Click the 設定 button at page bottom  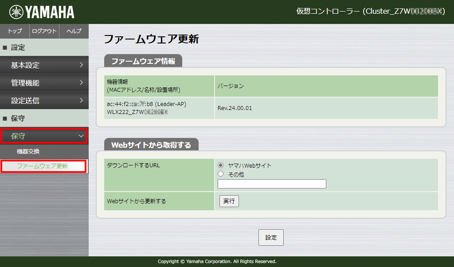point(271,237)
